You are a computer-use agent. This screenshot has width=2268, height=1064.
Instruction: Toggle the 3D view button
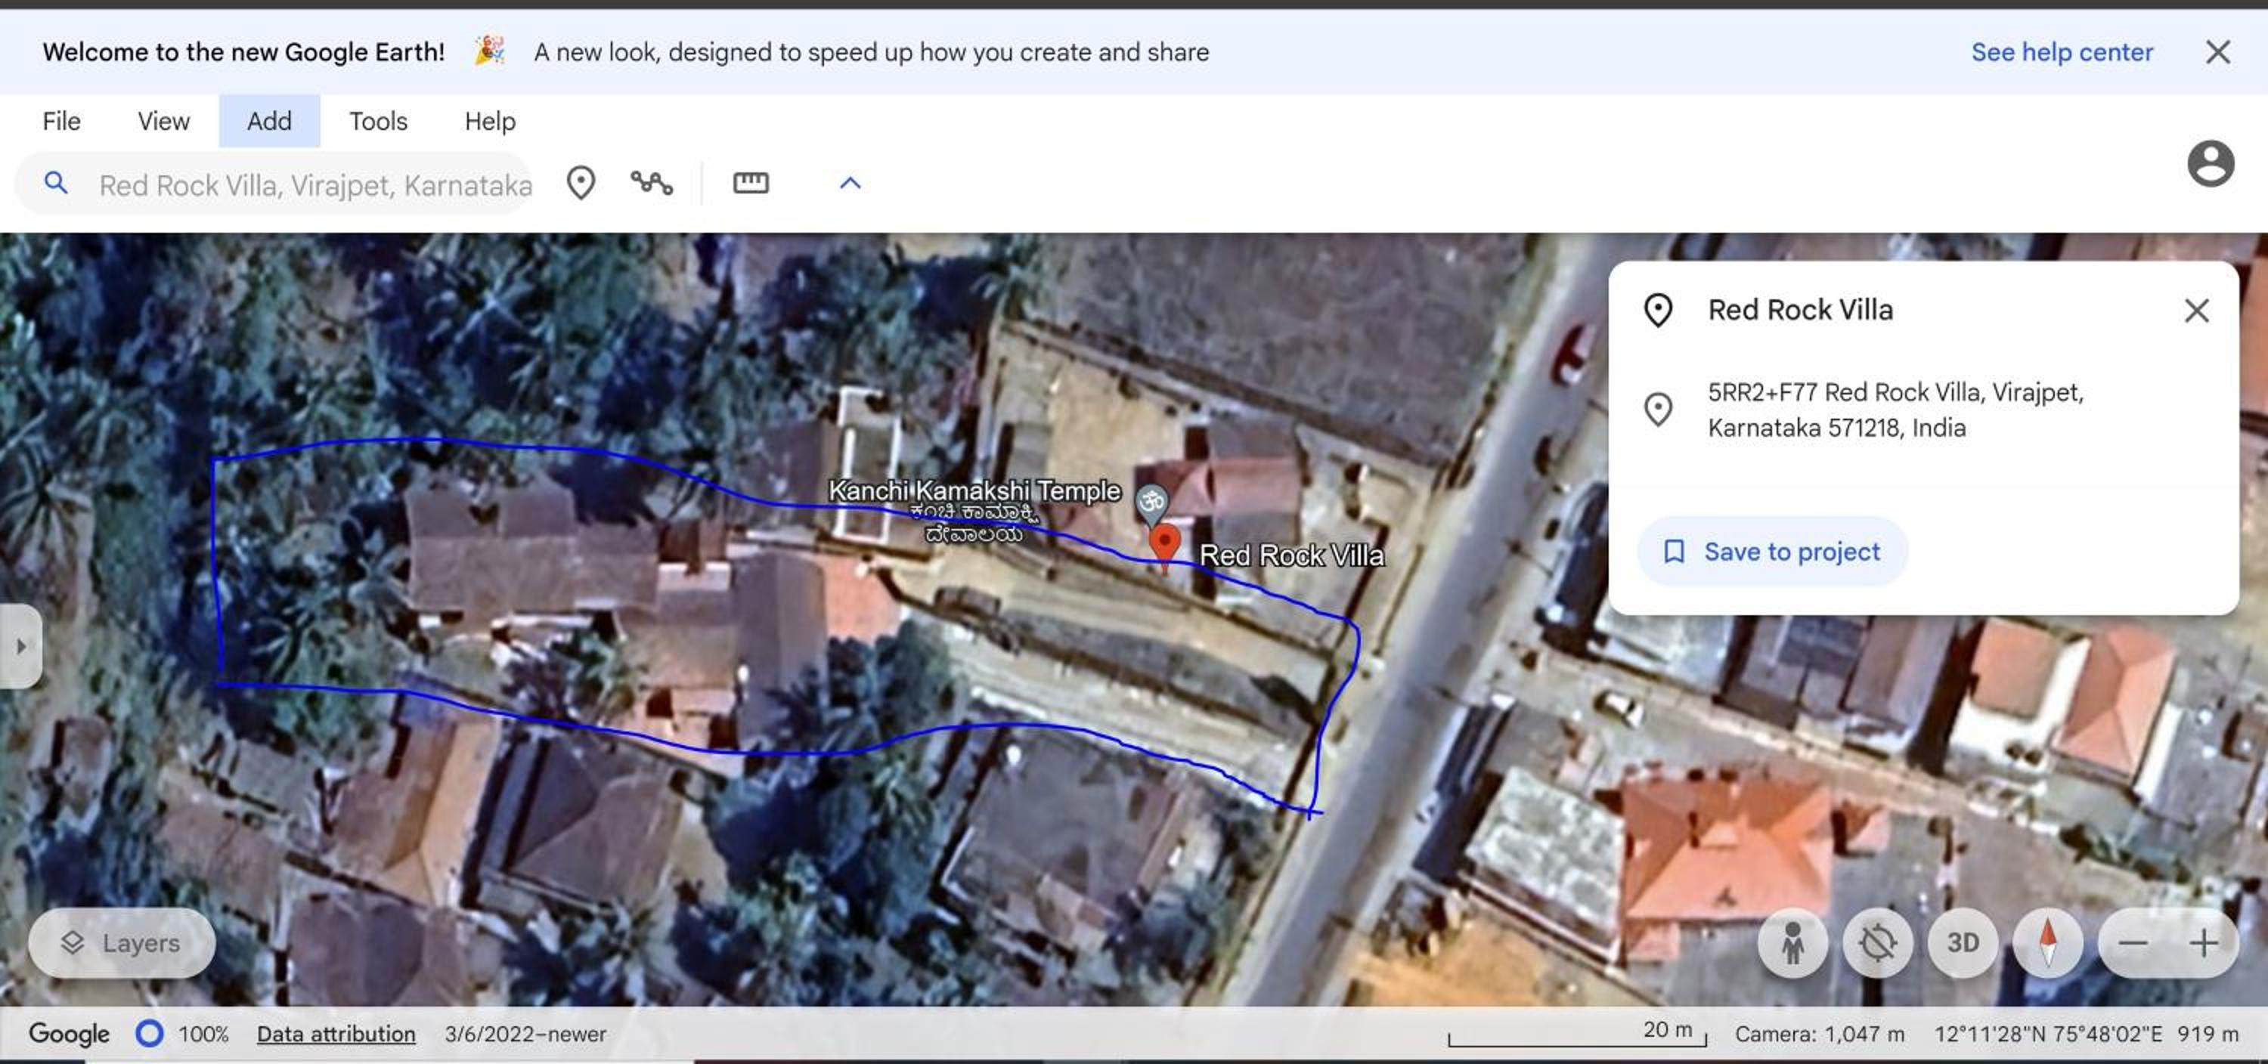1963,943
